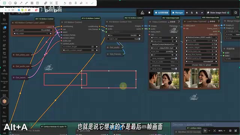This screenshot has width=240, height=135.
Task: Choose the pencil freehand tool
Action: [27, 3]
